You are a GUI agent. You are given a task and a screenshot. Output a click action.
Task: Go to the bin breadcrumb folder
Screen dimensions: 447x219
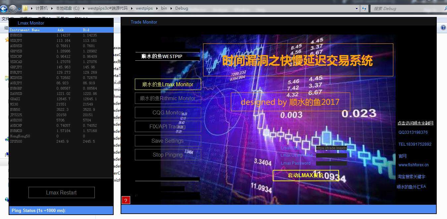pos(164,8)
